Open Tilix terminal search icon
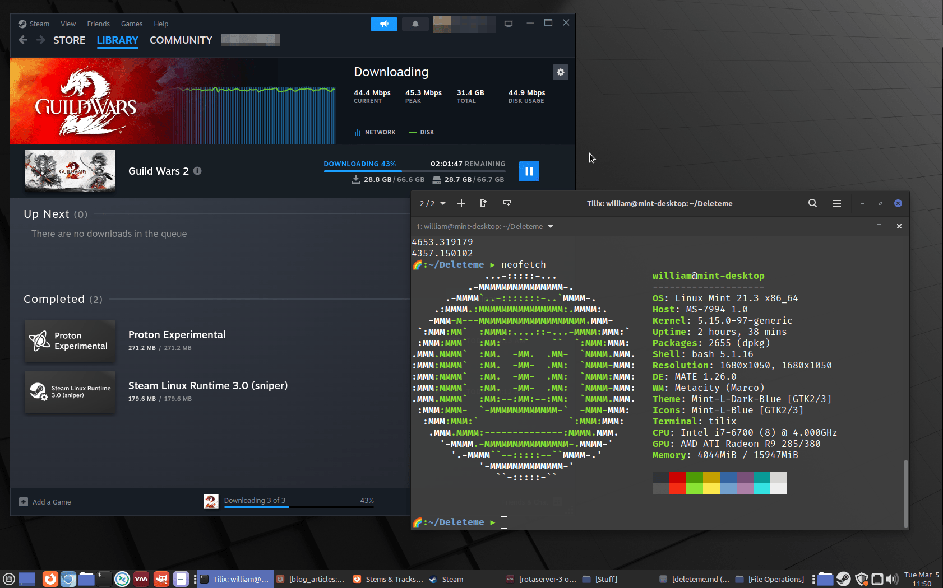The width and height of the screenshot is (943, 588). (812, 203)
